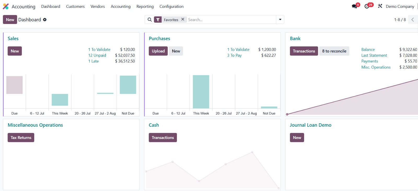Type in the Search input field
This screenshot has height=191, width=418.
(230, 20)
